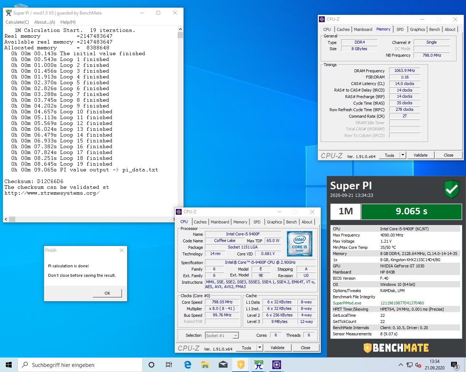Open SPD tab in Memory CPU-Z window
Image resolution: width=466 pixels, height=372 pixels.
[400, 29]
